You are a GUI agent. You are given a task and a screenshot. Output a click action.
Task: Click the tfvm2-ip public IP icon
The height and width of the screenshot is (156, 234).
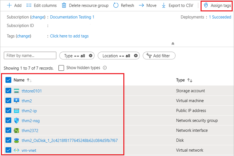(x=16, y=111)
